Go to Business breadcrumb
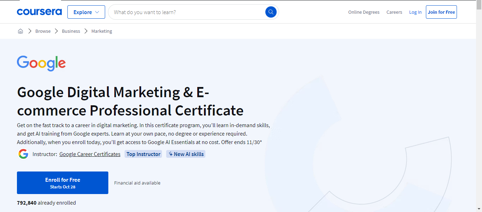Viewport: 482px width, 212px height. pyautogui.click(x=71, y=31)
